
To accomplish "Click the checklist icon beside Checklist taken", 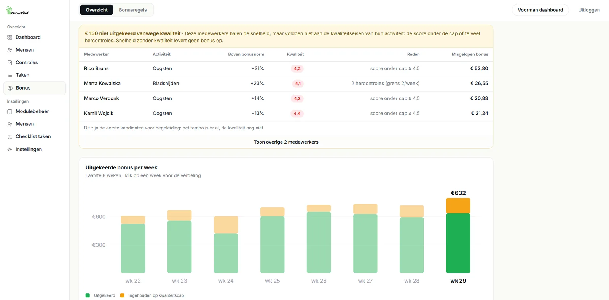I will tap(10, 137).
